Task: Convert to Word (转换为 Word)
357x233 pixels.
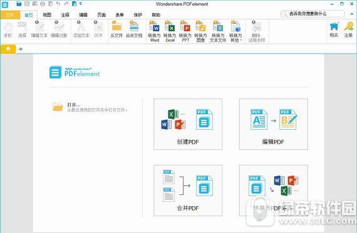Action: coord(154,32)
